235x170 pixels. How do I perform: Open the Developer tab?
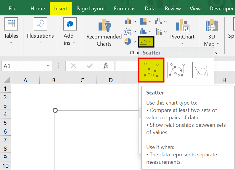pyautogui.click(x=221, y=9)
